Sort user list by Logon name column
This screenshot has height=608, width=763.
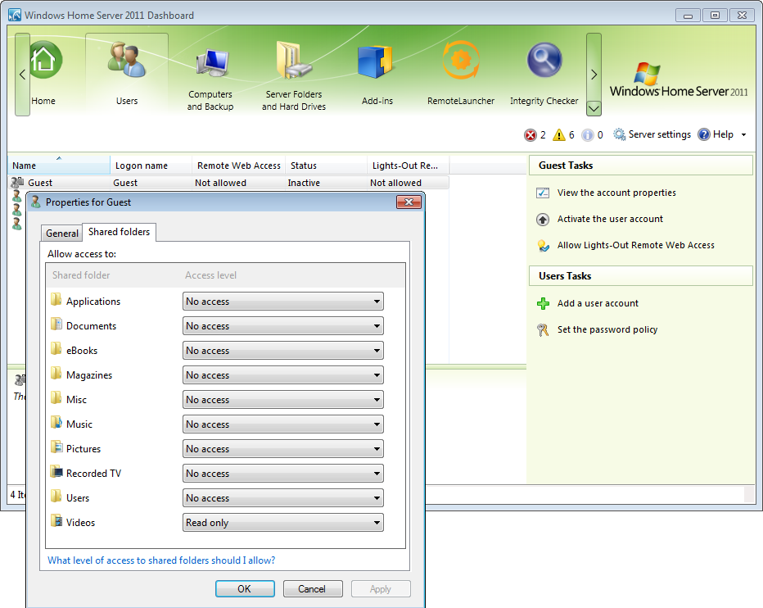[151, 166]
